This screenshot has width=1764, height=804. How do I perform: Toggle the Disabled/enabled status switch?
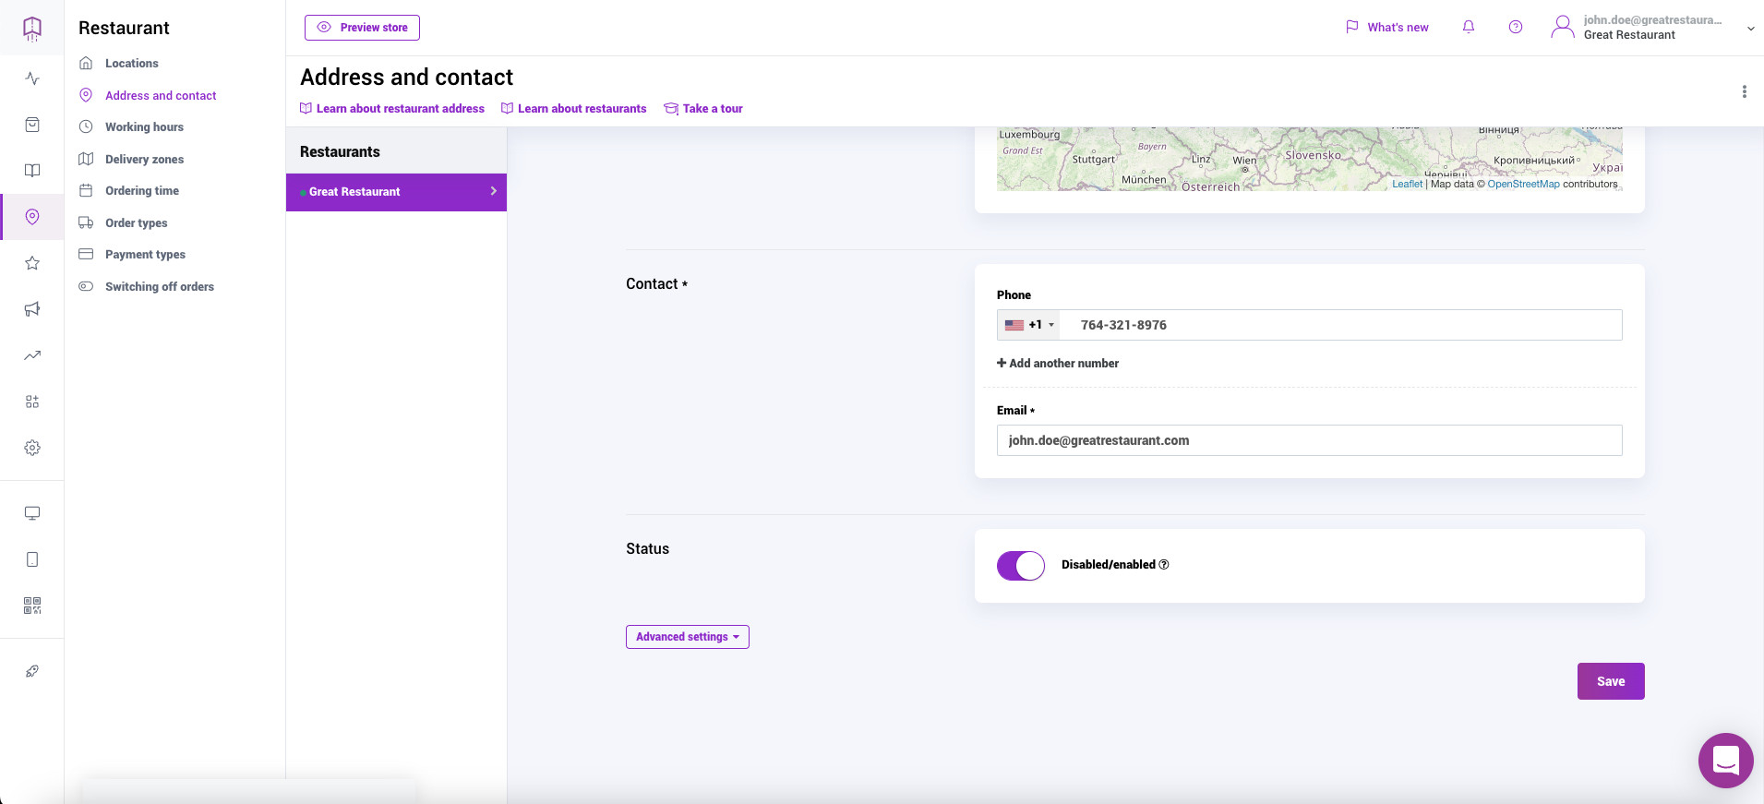click(x=1020, y=565)
